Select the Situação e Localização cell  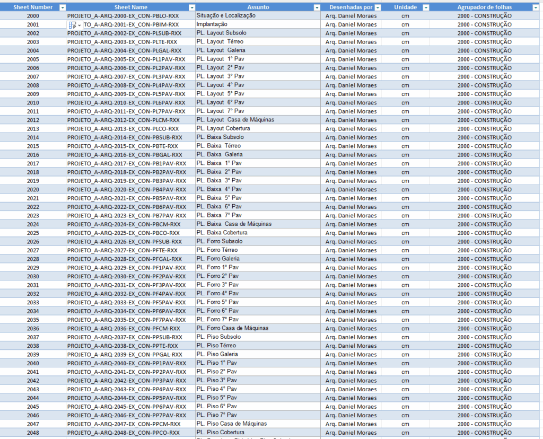[x=258, y=16]
